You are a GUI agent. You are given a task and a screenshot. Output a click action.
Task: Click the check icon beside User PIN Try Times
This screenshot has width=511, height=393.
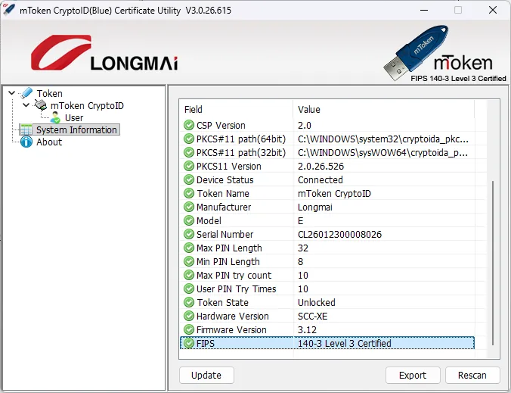click(189, 289)
